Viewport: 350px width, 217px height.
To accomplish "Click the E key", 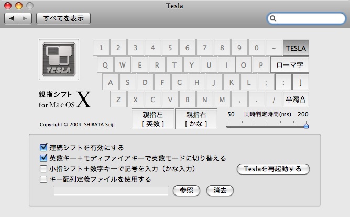I will coord(140,65).
